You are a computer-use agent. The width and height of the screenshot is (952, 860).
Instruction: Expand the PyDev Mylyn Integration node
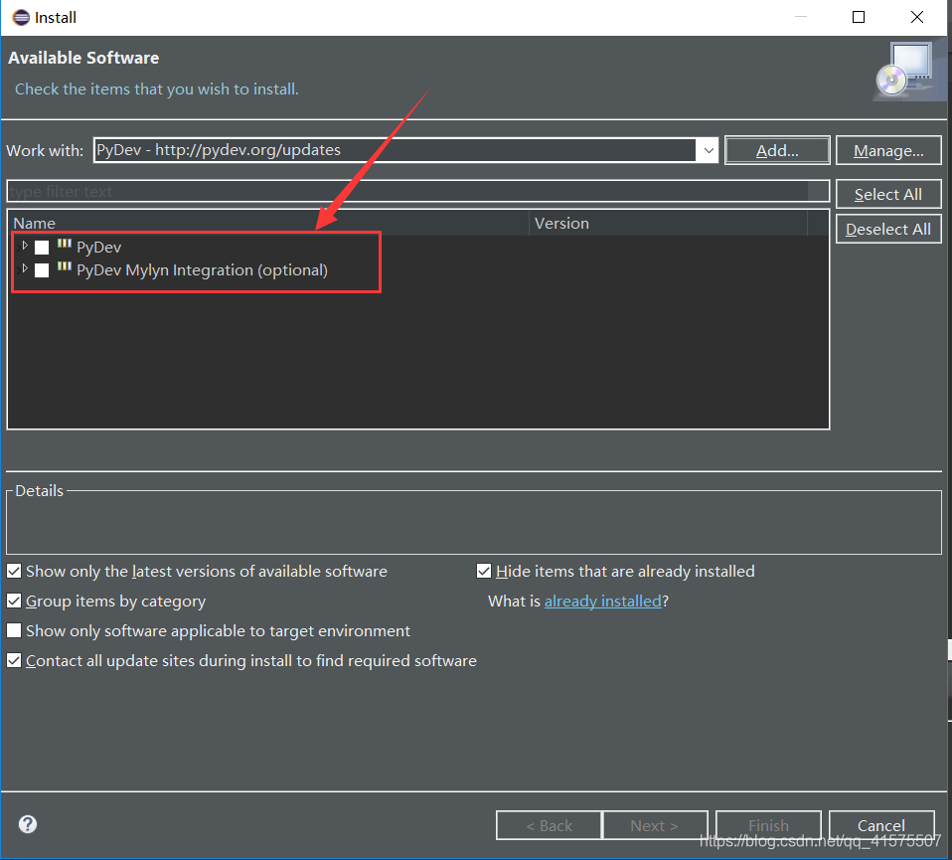(x=25, y=269)
